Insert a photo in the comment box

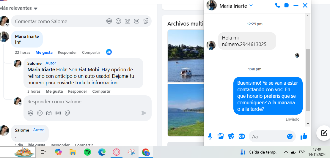coord(128,21)
